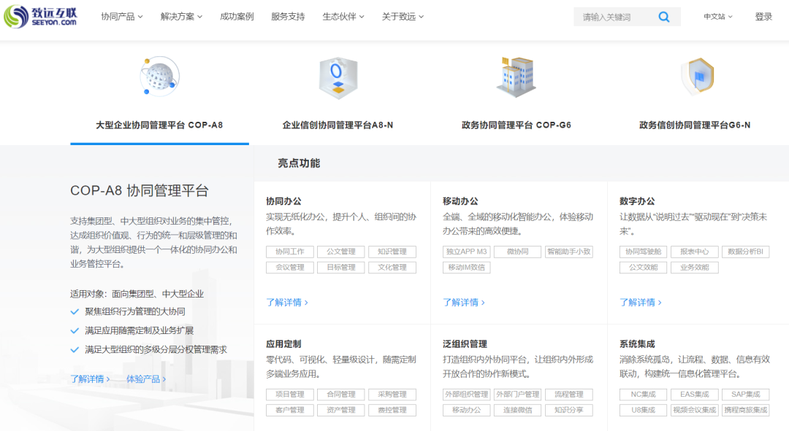Click the 请输入关键词 search field
The width and height of the screenshot is (789, 431).
pos(616,17)
